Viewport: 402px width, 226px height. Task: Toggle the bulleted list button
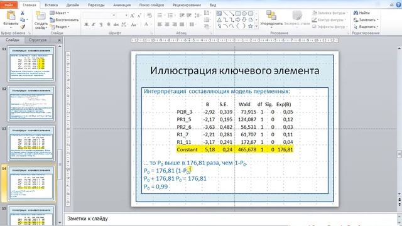[x=160, y=15]
